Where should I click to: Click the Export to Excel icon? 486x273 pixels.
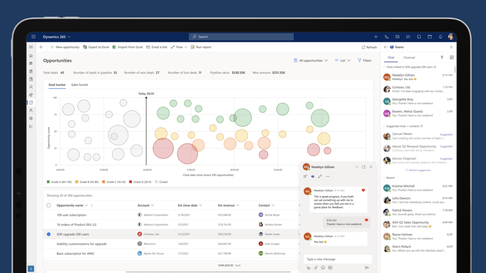[x=85, y=47]
